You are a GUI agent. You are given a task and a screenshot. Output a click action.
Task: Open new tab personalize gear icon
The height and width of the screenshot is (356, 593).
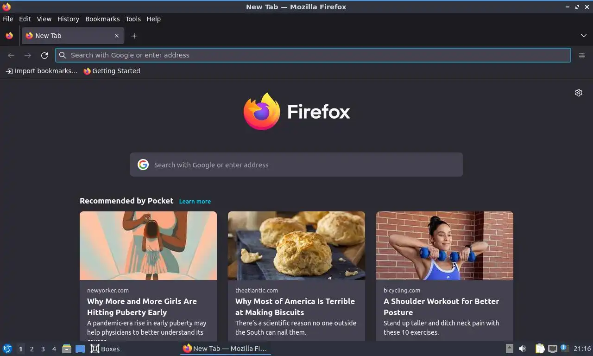pos(579,93)
